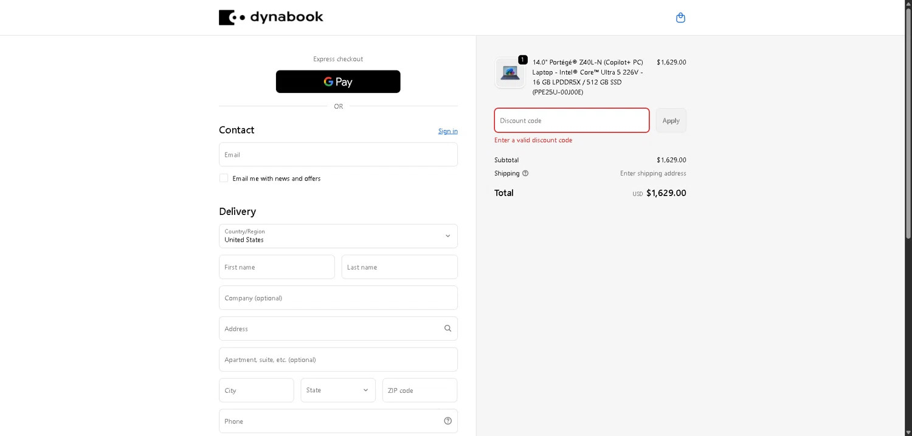The height and width of the screenshot is (436, 912).
Task: Expand the State dropdown
Action: coord(338,390)
